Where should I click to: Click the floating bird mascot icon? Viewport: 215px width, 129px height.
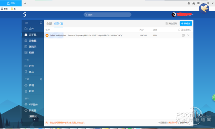pos(204,9)
